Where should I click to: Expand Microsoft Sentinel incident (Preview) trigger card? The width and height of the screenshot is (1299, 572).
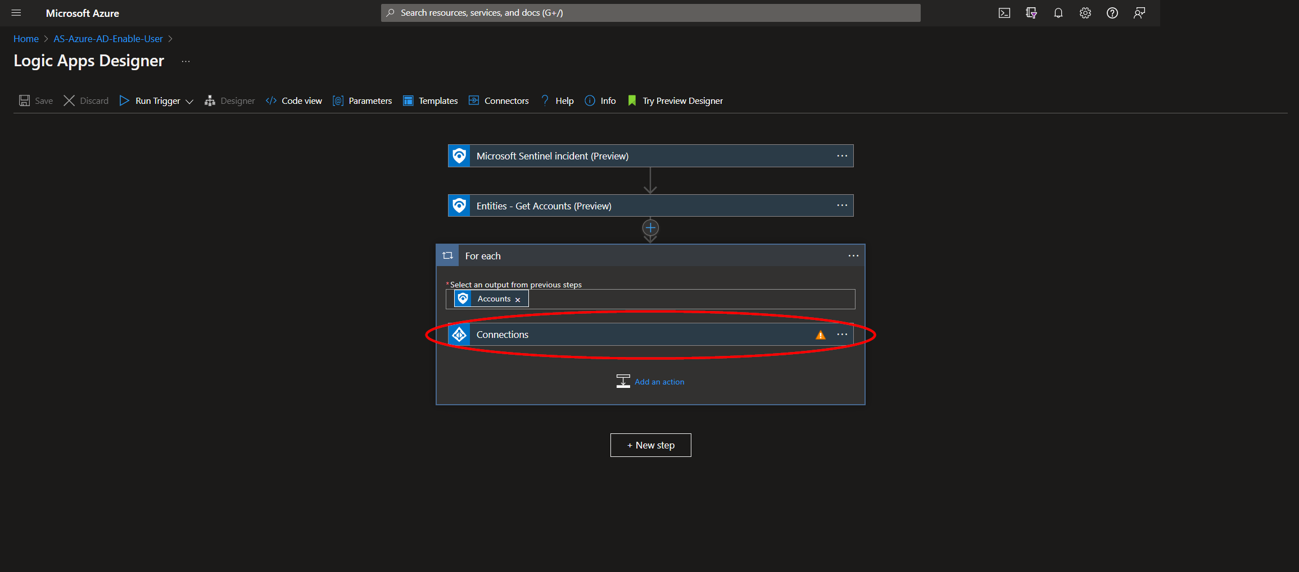pos(650,156)
